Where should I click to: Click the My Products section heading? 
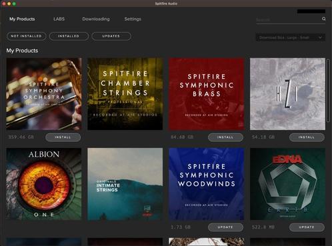pyautogui.click(x=22, y=51)
